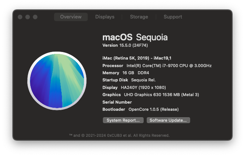Click the Version 15.5.0 (24F74) text
The image size is (245, 156).
[125, 45]
